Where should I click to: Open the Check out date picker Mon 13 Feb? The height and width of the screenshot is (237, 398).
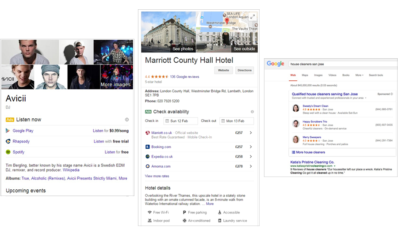coord(237,121)
